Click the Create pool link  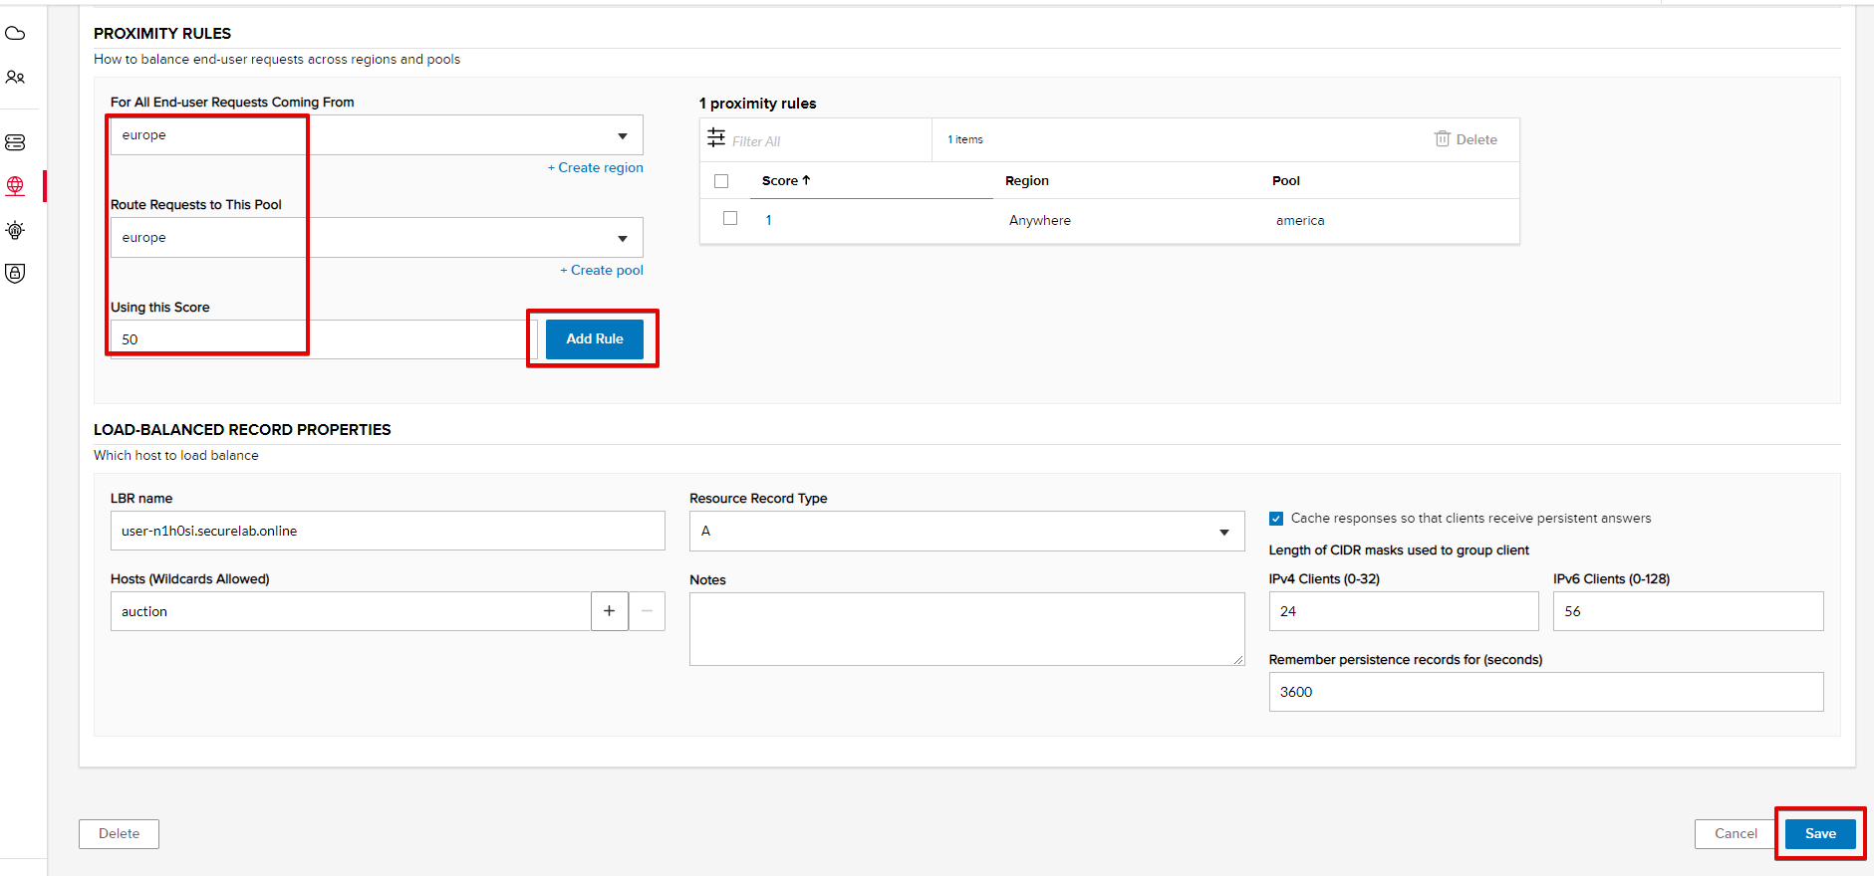[x=602, y=270]
